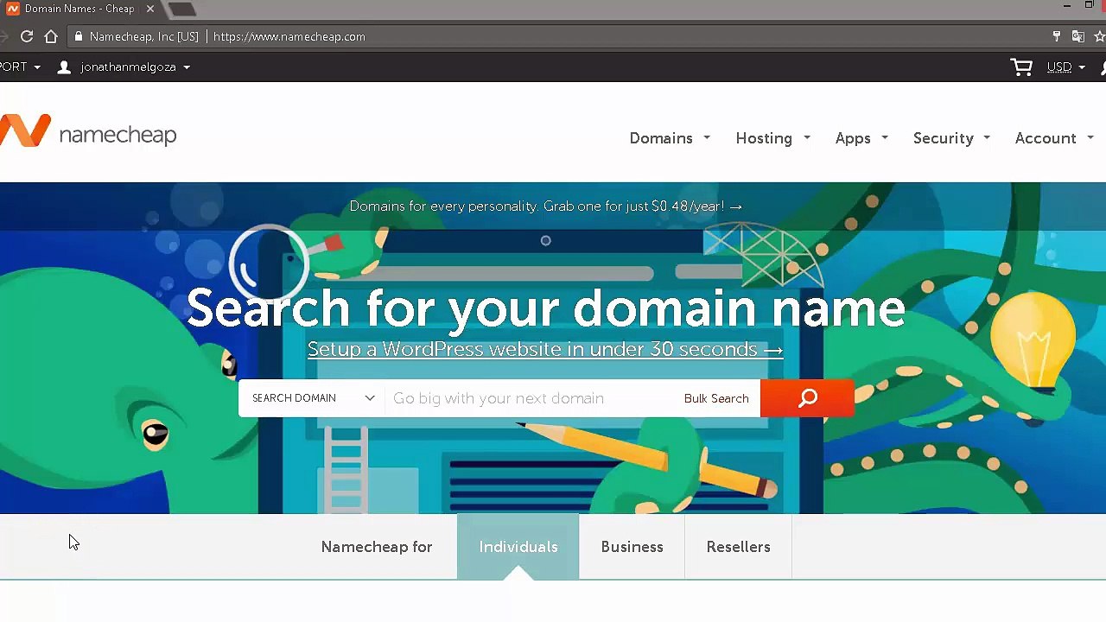Image resolution: width=1106 pixels, height=622 pixels.
Task: Minimize the browser window
Action: coord(1067,5)
